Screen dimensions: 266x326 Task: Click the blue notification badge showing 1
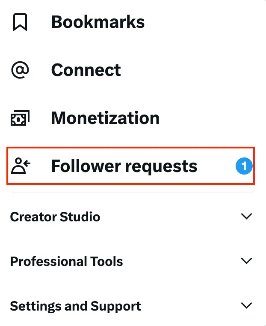tap(244, 166)
